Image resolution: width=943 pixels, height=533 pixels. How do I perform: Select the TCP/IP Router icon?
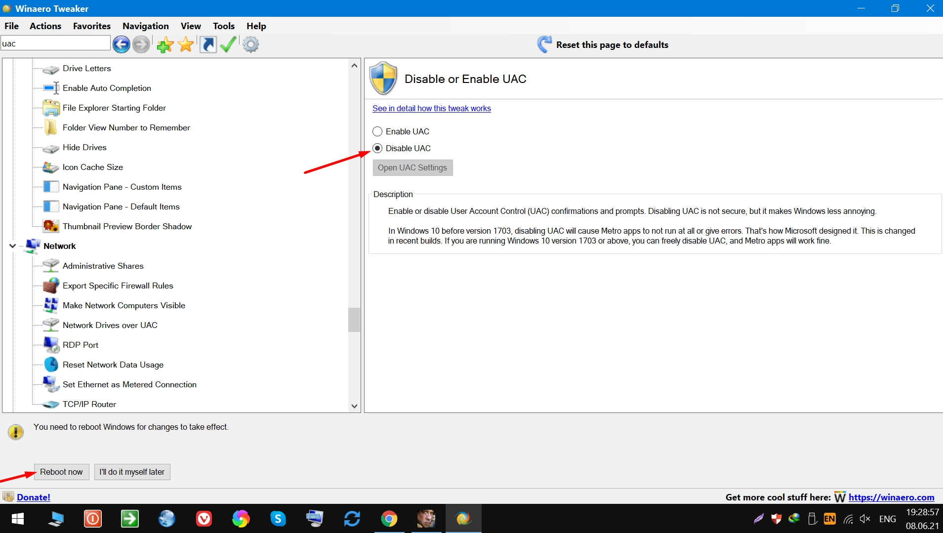click(51, 404)
